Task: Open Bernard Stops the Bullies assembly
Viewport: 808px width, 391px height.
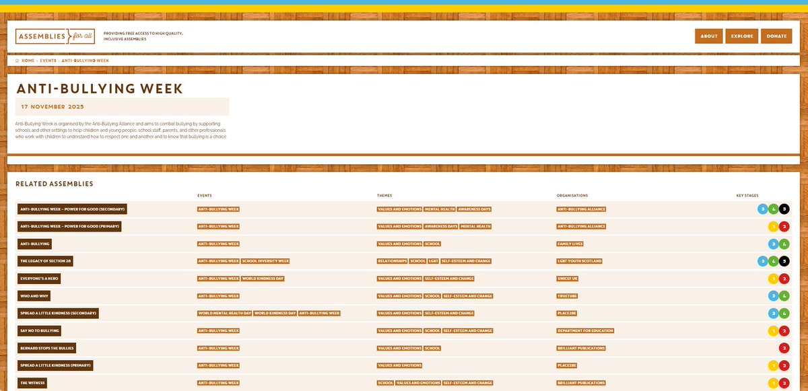Action: click(46, 348)
